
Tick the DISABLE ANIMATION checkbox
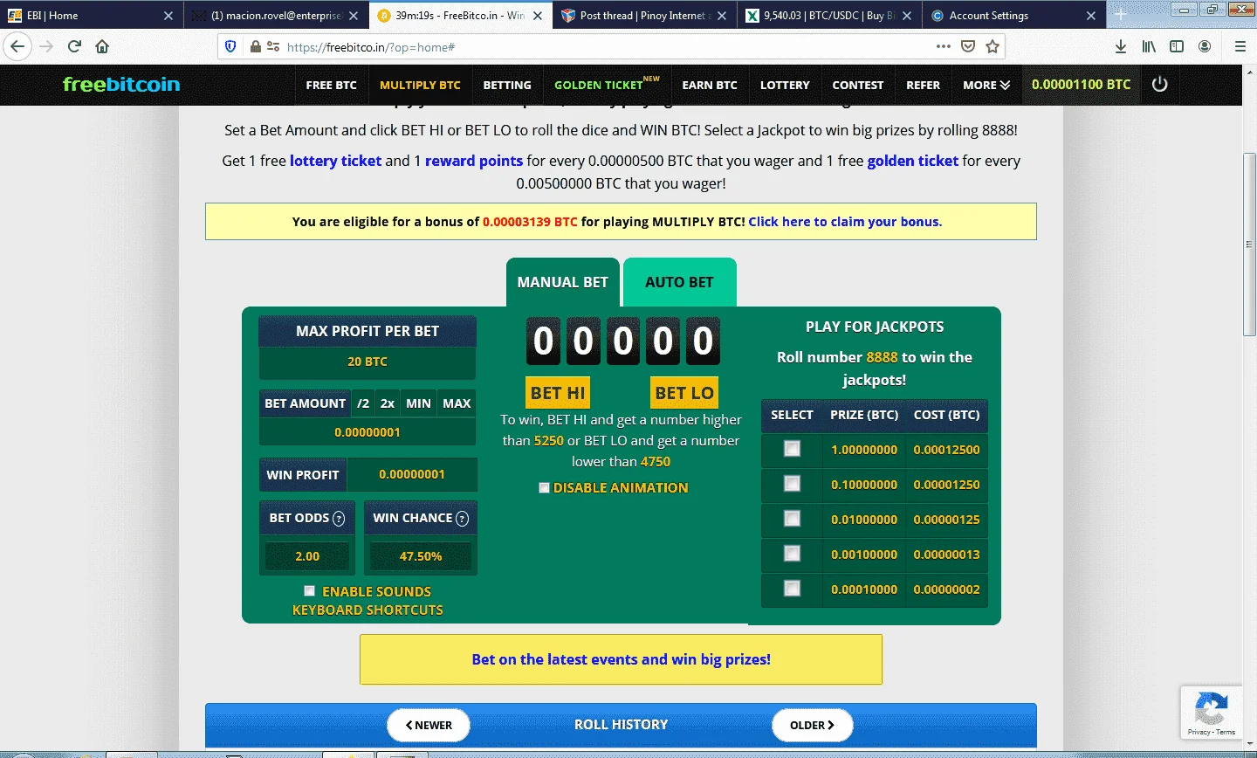544,488
